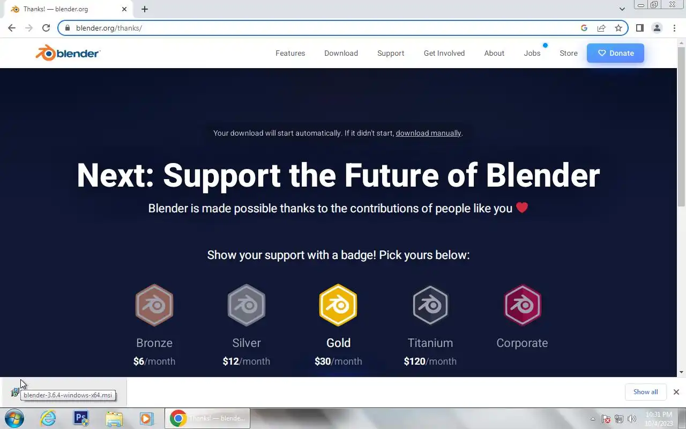The height and width of the screenshot is (429, 686).
Task: Open Windows Explorer folder from the taskbar
Action: 114,418
